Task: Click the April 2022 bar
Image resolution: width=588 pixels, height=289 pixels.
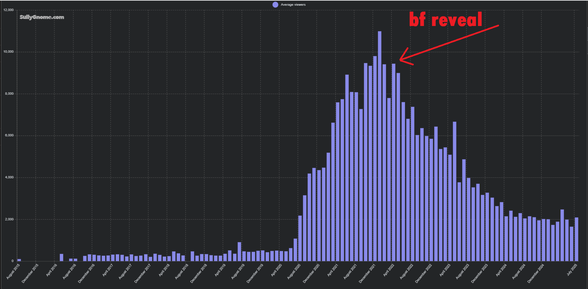Action: 393,162
